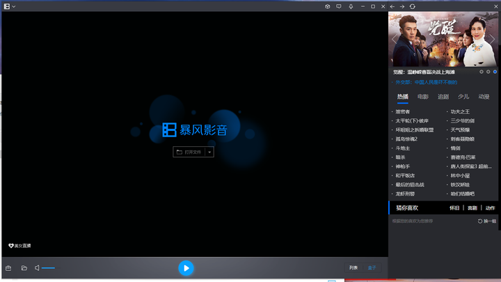This screenshot has width=501, height=282.
Task: Select the third banner carousel dot
Action: 495,72
